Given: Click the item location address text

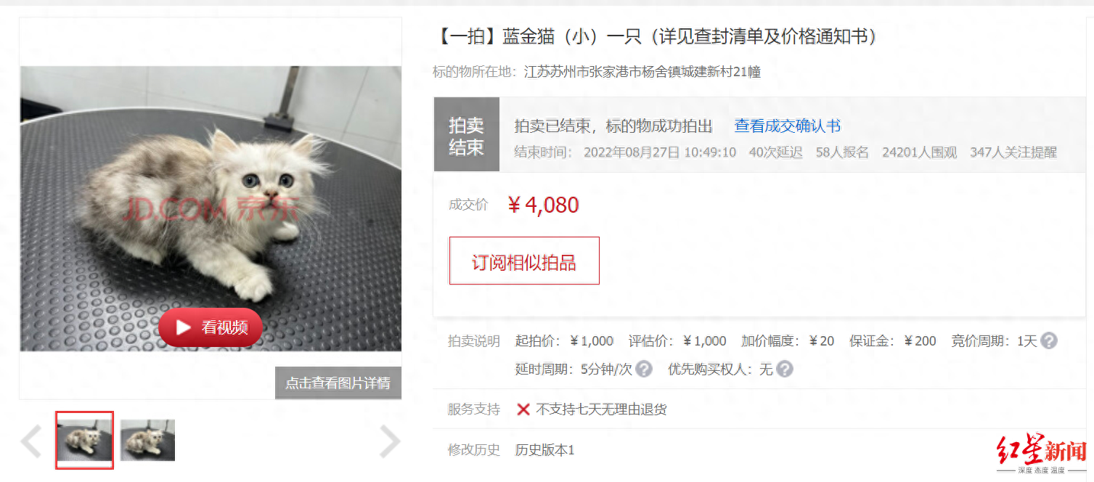Looking at the screenshot, I should tap(642, 72).
